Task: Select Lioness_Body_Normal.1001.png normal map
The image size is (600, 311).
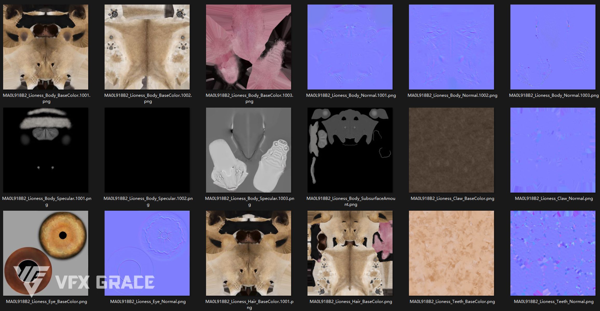Action: coord(350,47)
